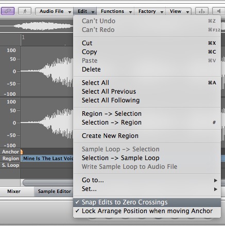The image size is (225, 226).
Task: Click the speaker prelisten icon
Action: pos(219,11)
